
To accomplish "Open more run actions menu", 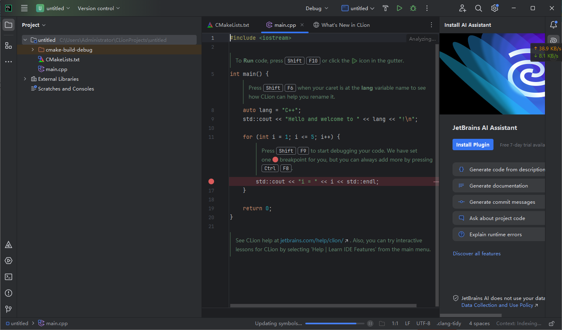I will [x=427, y=8].
